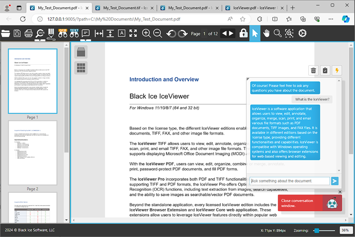Toggle the document lock icon
The width and height of the screenshot is (355, 237).
243,34
